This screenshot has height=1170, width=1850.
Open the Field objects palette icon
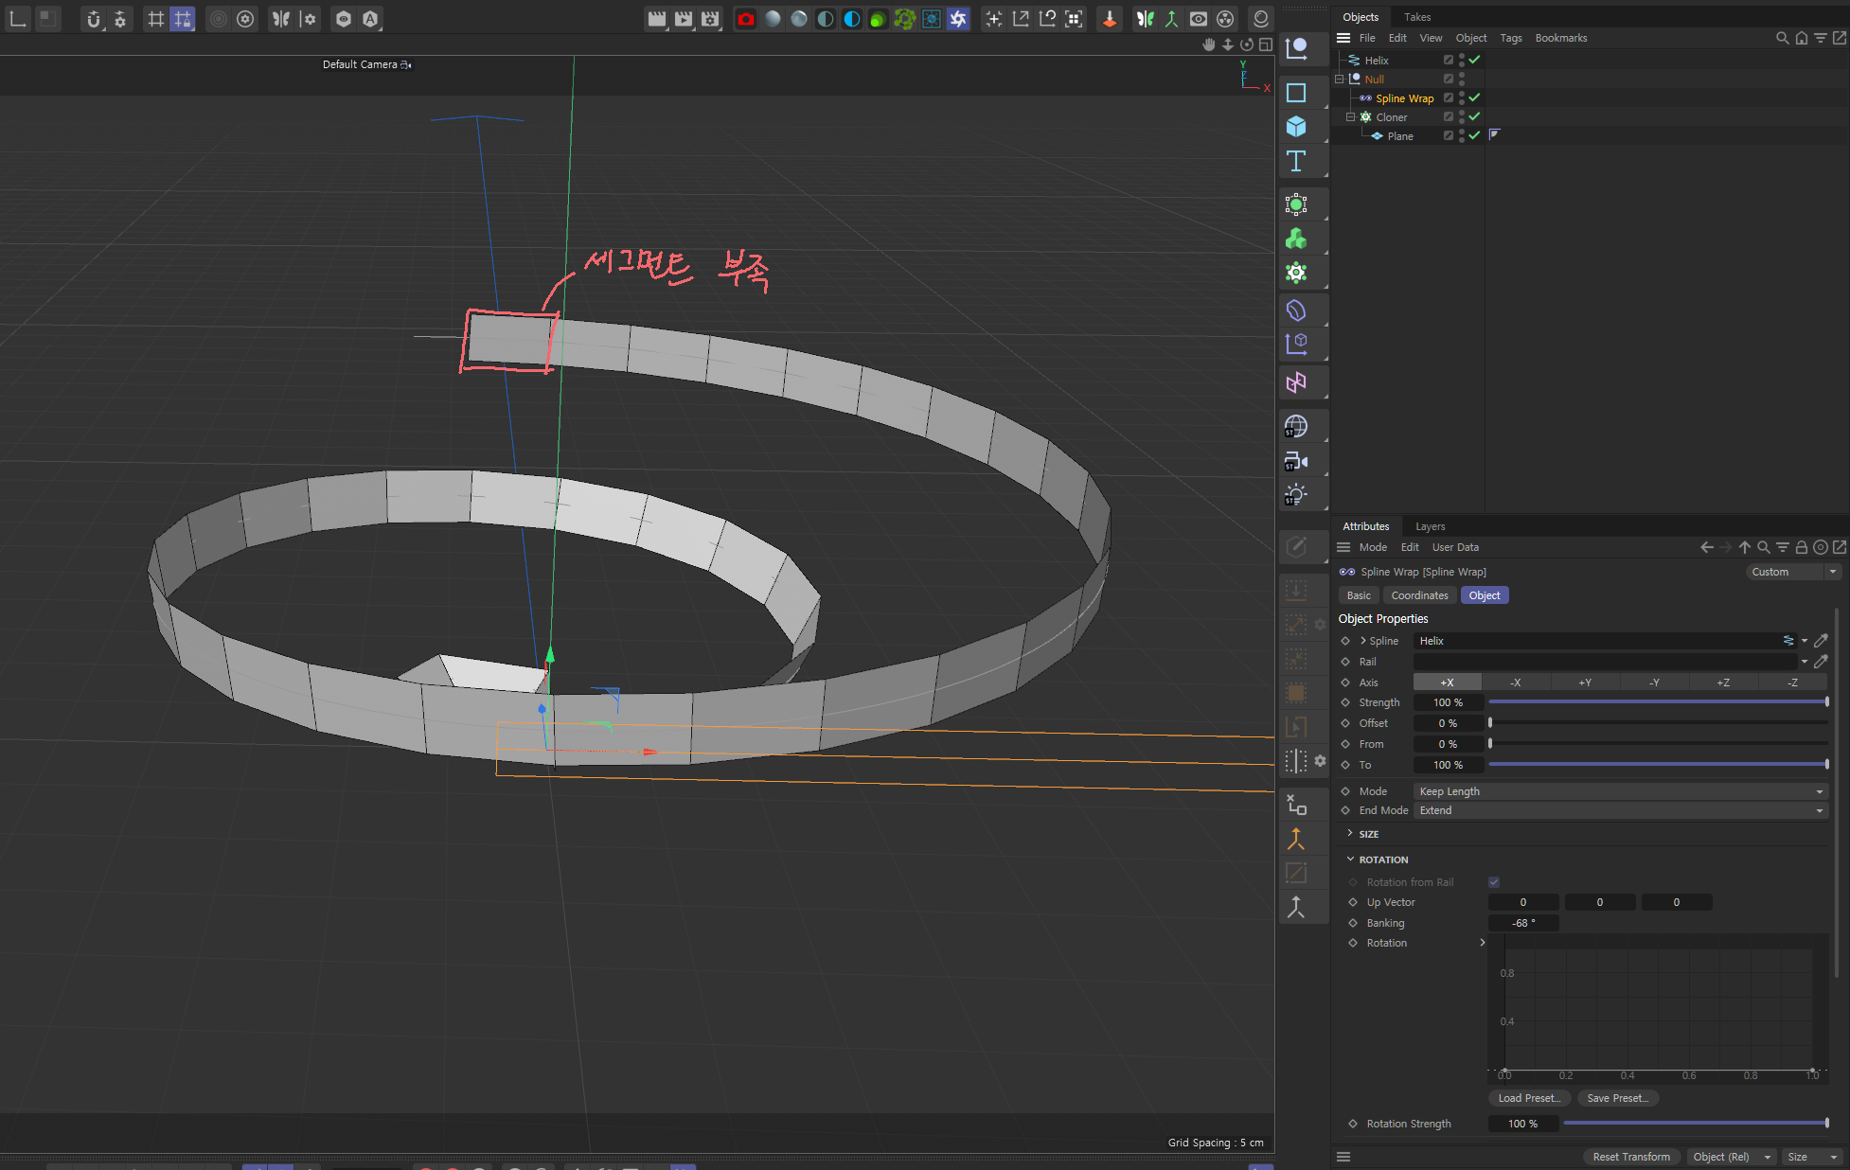1296,382
